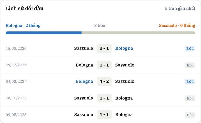This screenshot has width=201, height=123.
Task: Click the 0 - 1 score box
Action: 104,48
